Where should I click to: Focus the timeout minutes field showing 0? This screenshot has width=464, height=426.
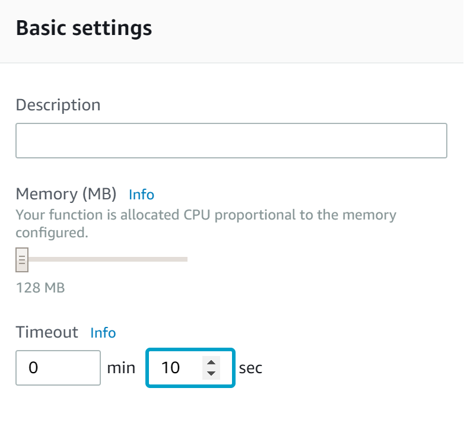58,368
